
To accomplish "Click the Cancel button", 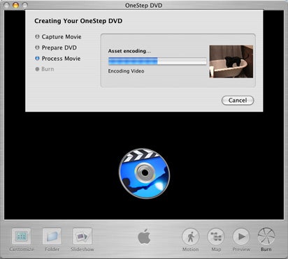I will point(238,101).
